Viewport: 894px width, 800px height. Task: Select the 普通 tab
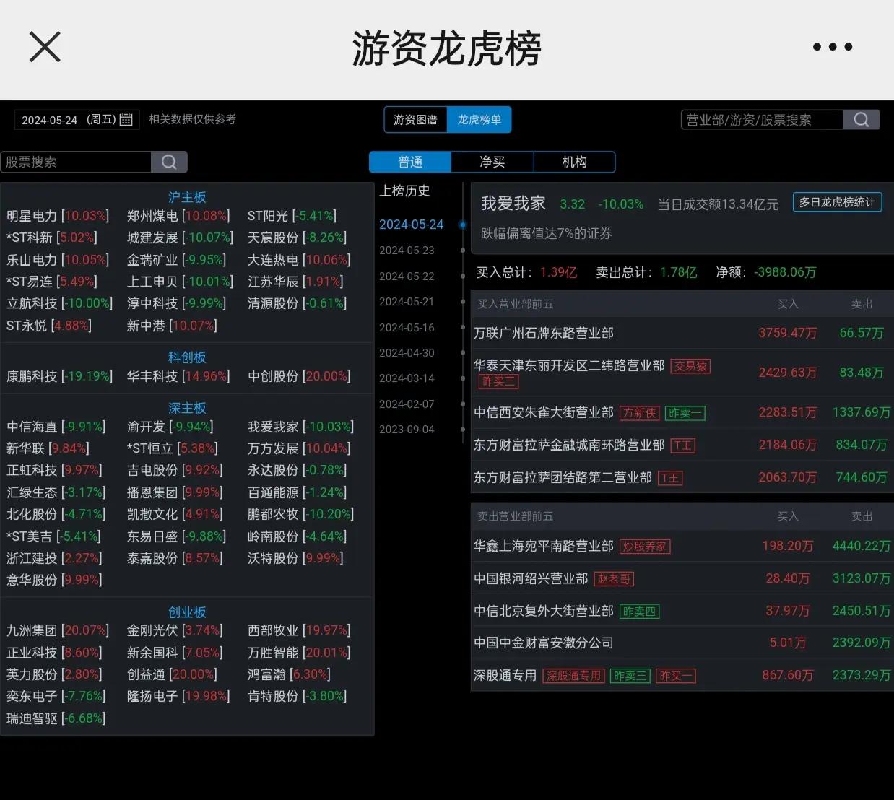(x=410, y=162)
